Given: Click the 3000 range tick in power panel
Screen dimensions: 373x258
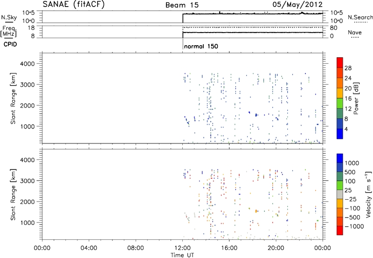Looking at the screenshot, I should pos(28,85).
